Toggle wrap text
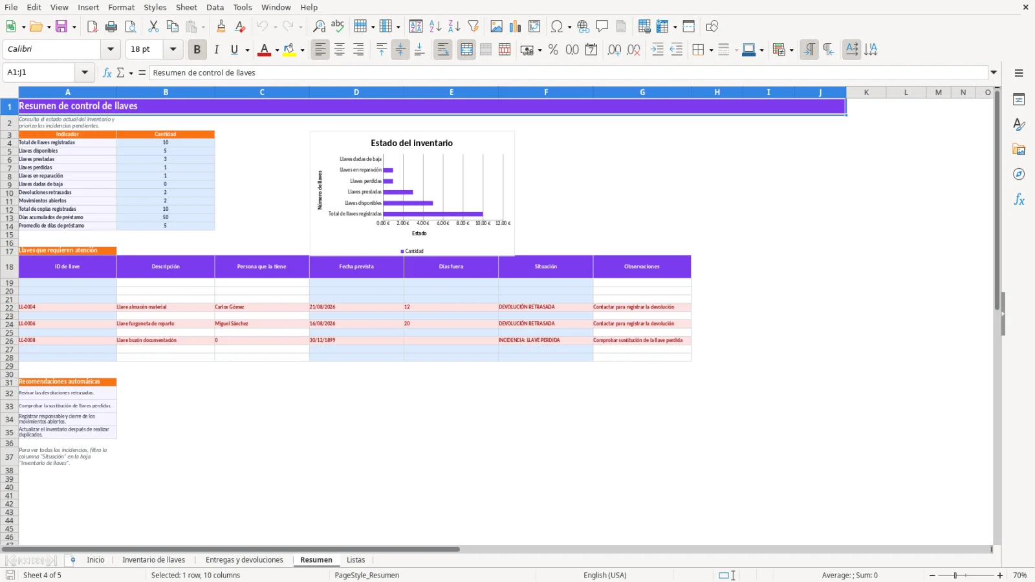This screenshot has height=582, width=1035. click(443, 49)
